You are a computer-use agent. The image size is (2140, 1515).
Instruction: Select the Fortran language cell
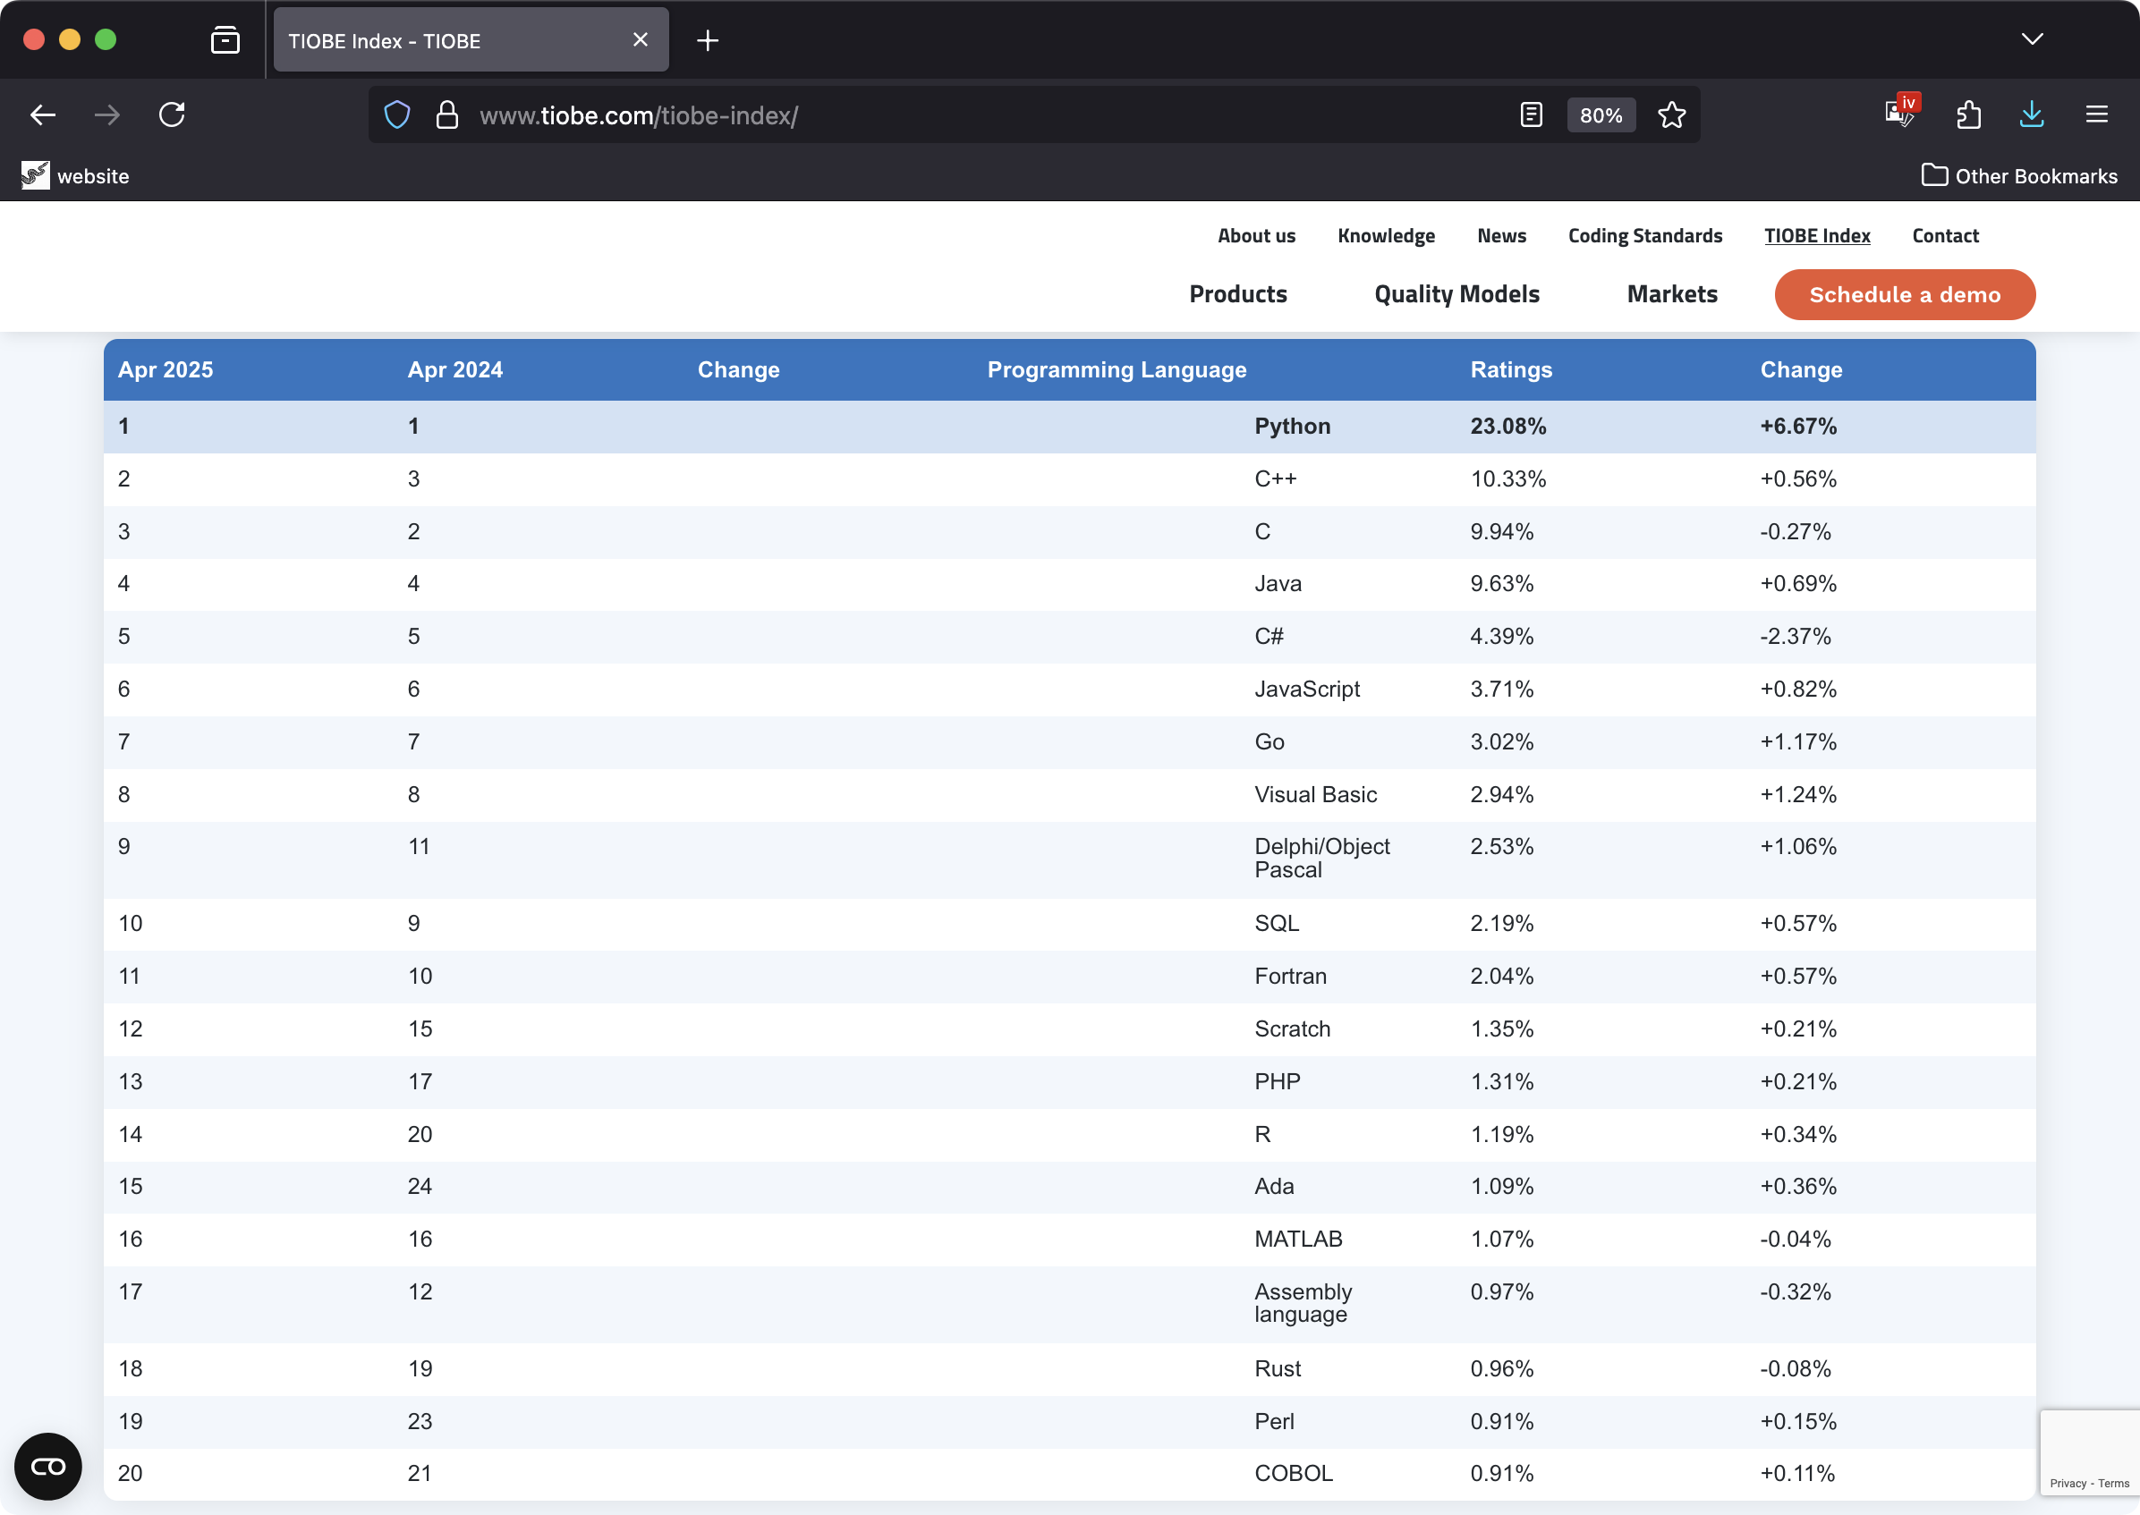pos(1290,976)
